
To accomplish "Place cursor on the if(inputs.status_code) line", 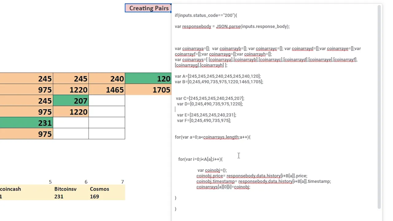I will click(206, 15).
